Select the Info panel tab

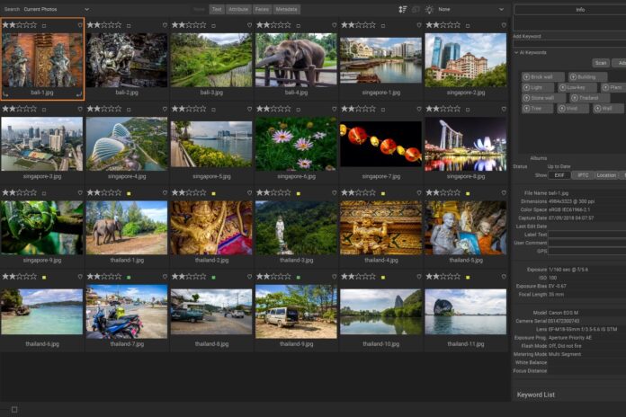coord(570,10)
